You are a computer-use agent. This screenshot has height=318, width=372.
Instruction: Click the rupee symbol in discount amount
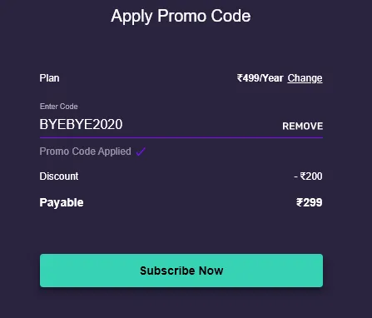[303, 176]
